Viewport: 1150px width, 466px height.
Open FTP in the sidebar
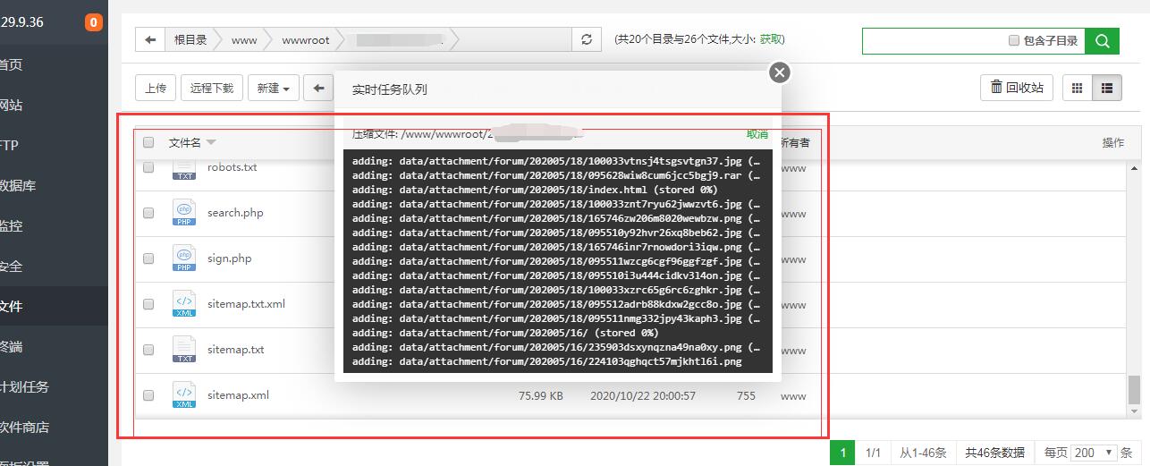(x=11, y=146)
